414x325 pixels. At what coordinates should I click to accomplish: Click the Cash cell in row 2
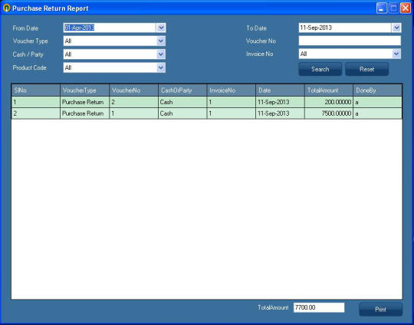click(182, 113)
